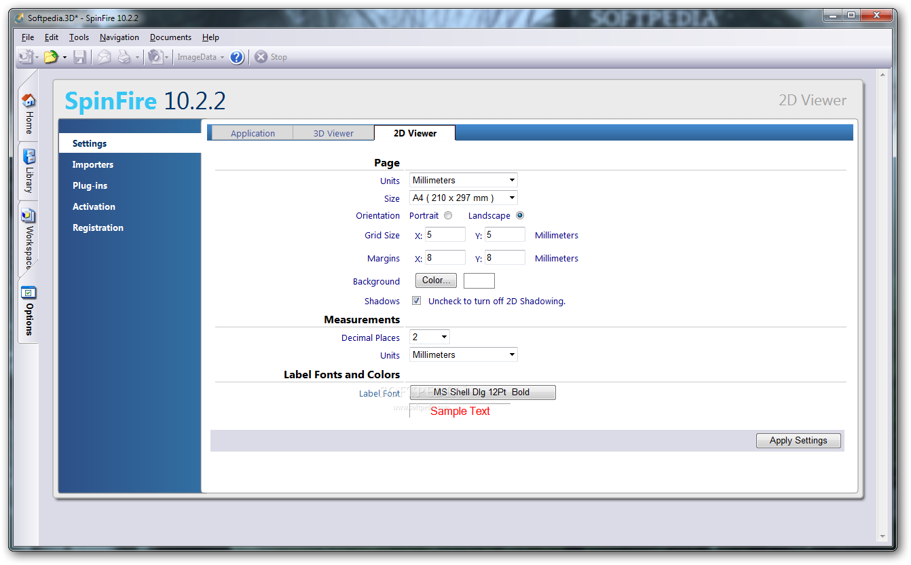Open the Decimal Places dropdown
911x565 pixels.
(x=430, y=338)
